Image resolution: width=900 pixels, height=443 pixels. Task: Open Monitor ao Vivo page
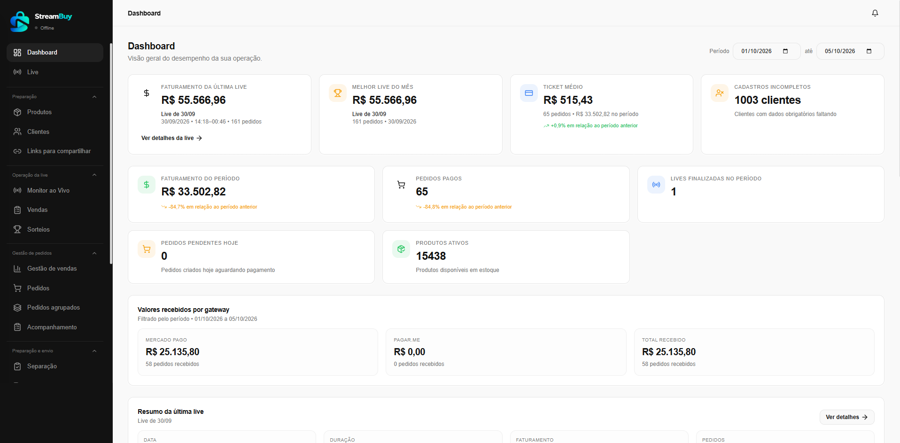pyautogui.click(x=55, y=190)
